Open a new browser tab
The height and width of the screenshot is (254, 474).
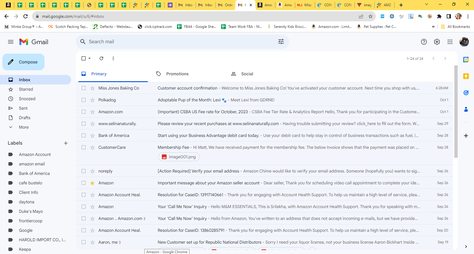point(401,5)
